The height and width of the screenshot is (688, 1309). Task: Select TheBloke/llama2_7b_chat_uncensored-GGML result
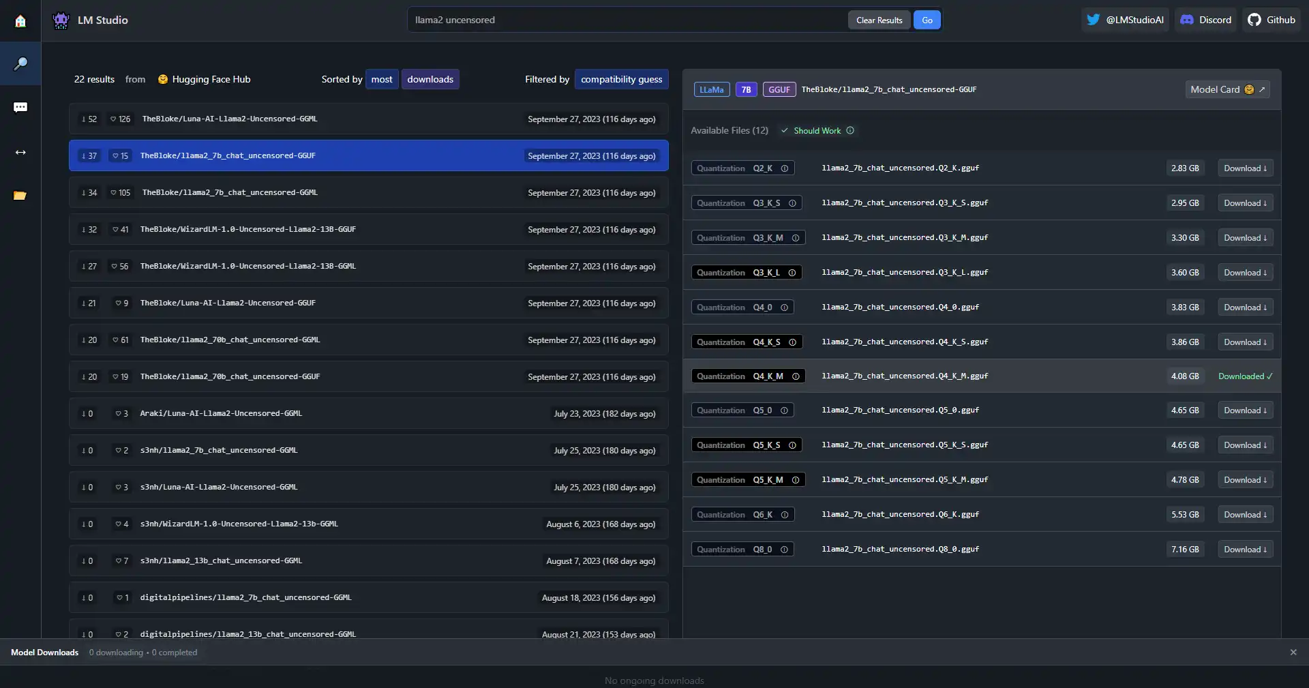pos(368,192)
